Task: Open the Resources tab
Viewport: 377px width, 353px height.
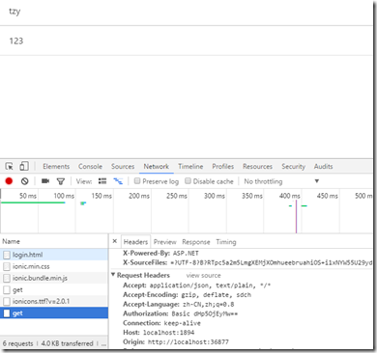Action: (257, 166)
